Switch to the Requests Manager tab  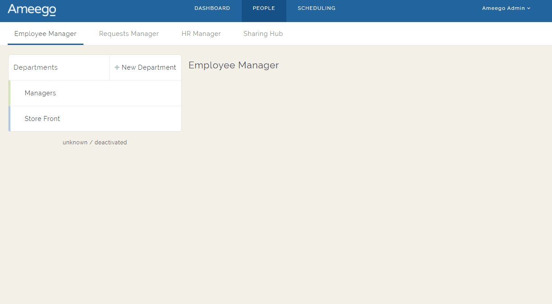(129, 33)
